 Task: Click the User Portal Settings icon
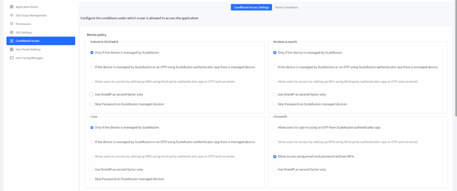[11, 49]
